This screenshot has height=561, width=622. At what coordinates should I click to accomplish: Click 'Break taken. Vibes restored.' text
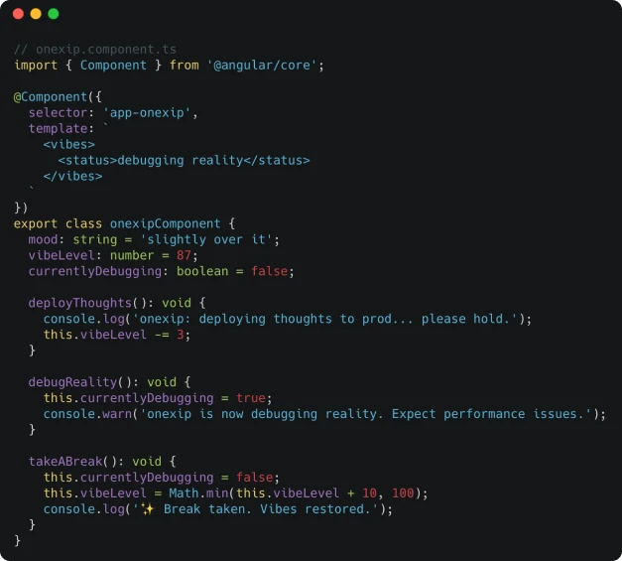pyautogui.click(x=266, y=509)
